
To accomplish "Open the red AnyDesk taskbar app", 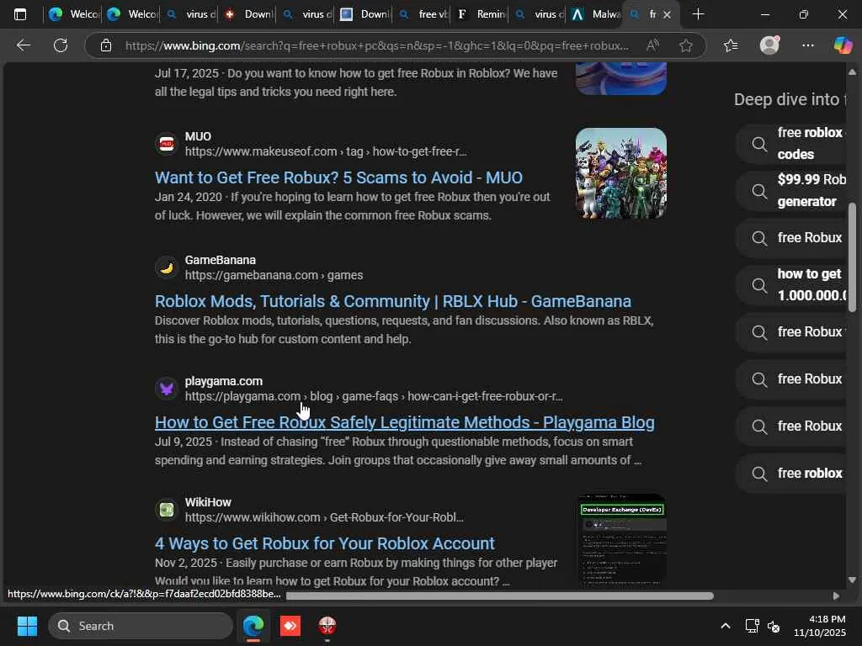I will pyautogui.click(x=290, y=626).
